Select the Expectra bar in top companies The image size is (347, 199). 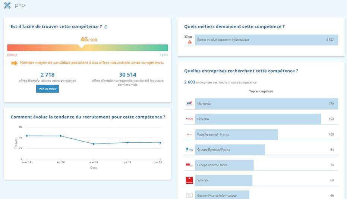tap(258, 119)
